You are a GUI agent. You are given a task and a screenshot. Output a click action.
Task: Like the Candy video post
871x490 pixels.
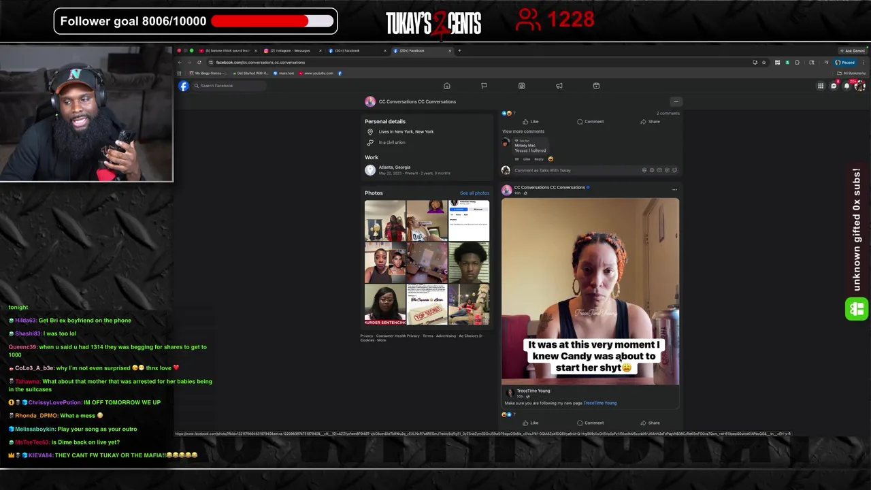pyautogui.click(x=531, y=423)
